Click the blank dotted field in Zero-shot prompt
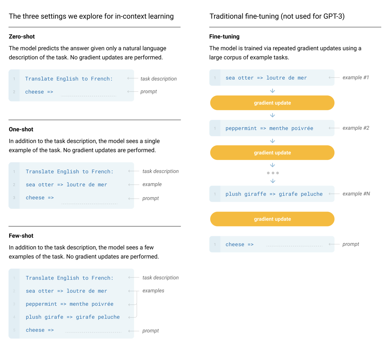 point(88,95)
